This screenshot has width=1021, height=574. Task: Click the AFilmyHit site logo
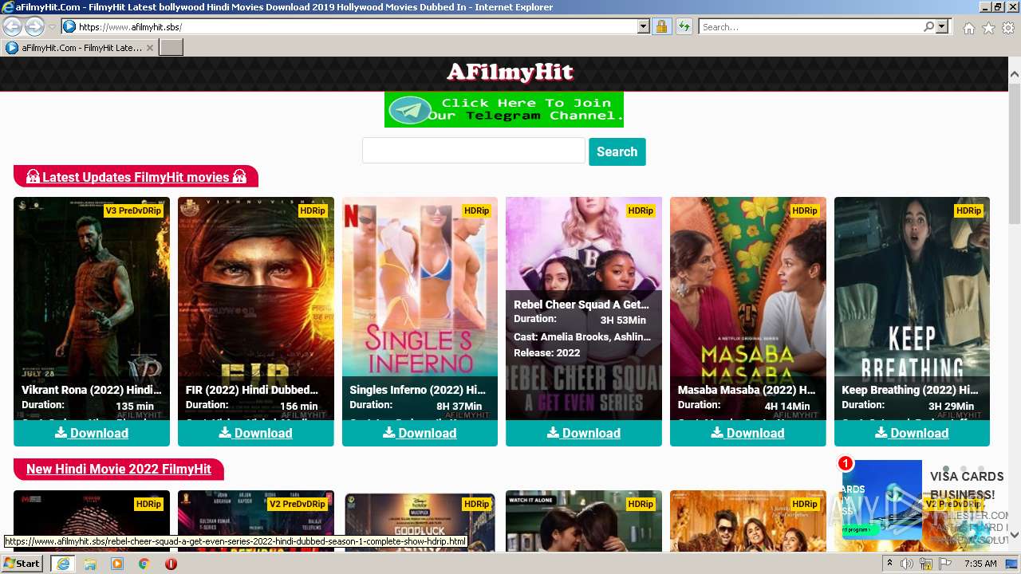tap(510, 73)
